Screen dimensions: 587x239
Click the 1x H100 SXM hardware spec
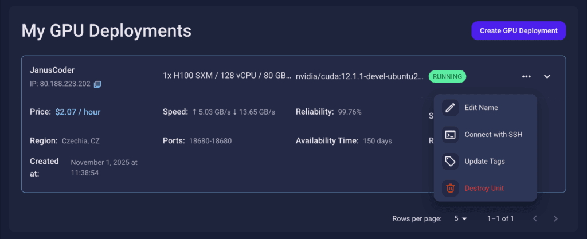click(226, 76)
